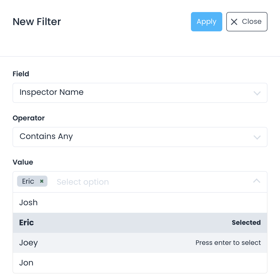
Task: Click the X icon inside the Close button
Action: (x=234, y=22)
